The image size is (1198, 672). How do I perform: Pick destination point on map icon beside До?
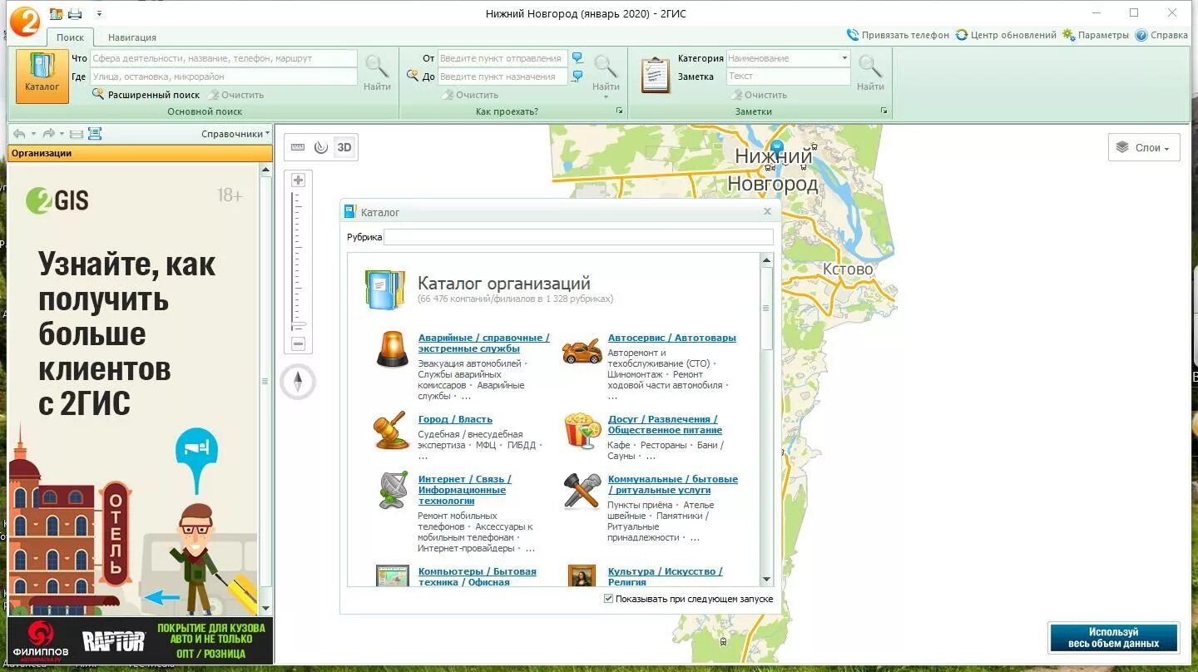click(x=577, y=77)
